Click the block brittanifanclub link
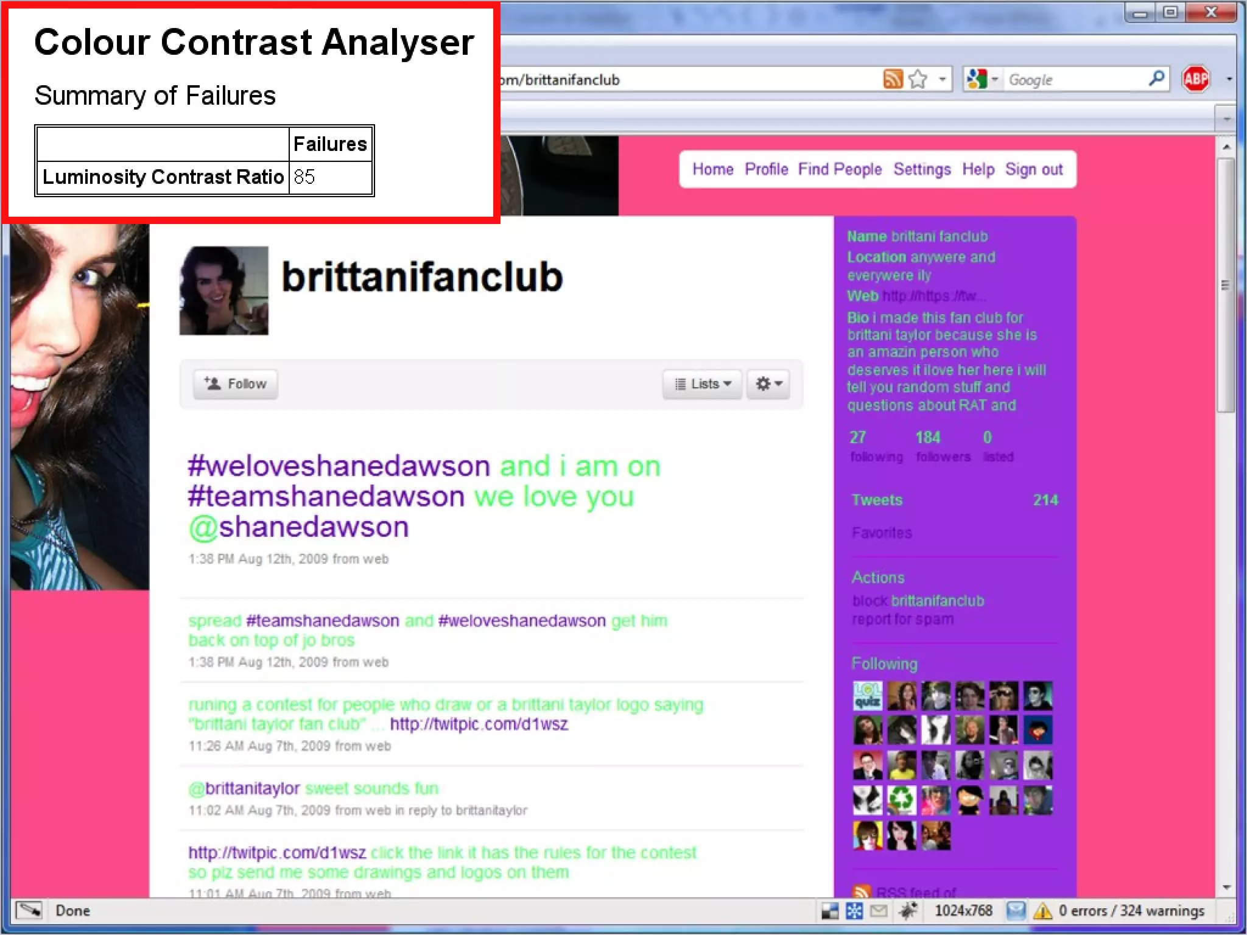 [918, 601]
